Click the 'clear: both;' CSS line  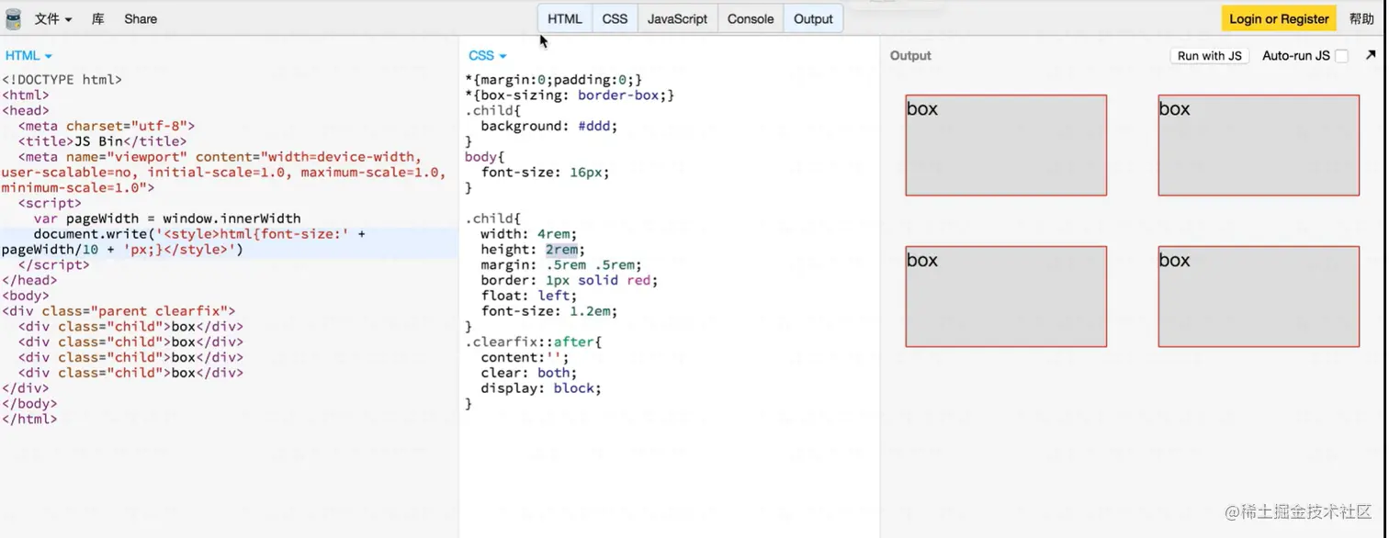point(529,373)
